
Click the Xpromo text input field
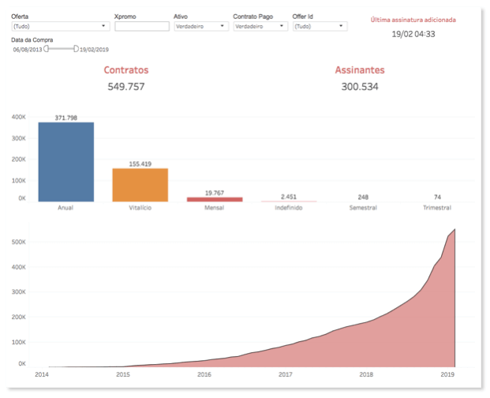pos(142,26)
